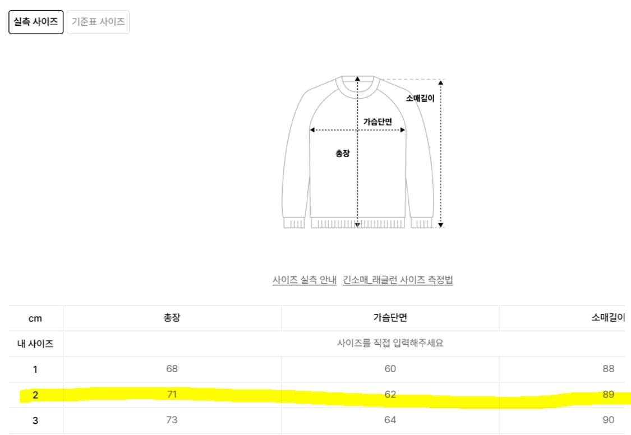The image size is (631, 435).
Task: Click the 총장 column header
Action: pos(172,317)
